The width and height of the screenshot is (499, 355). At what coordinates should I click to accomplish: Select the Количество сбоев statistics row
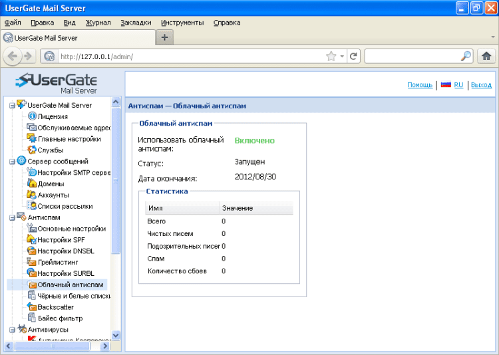tap(220, 271)
